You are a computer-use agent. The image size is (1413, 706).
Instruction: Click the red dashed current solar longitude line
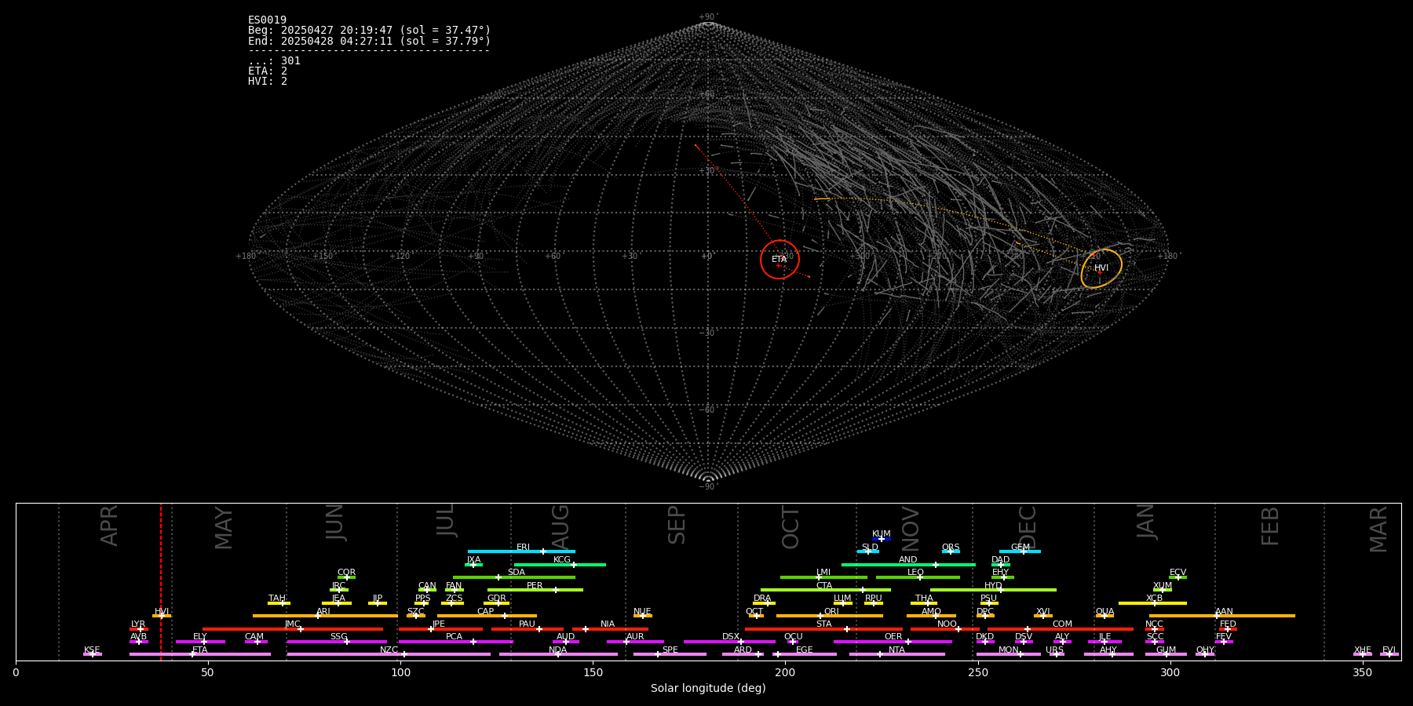coord(161,581)
